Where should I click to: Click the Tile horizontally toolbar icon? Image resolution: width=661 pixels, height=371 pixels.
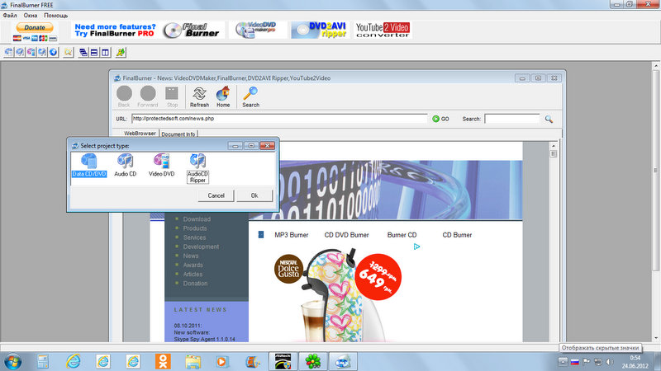[x=94, y=53]
